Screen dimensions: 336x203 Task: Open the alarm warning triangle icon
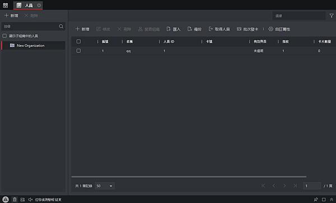(x=6, y=199)
